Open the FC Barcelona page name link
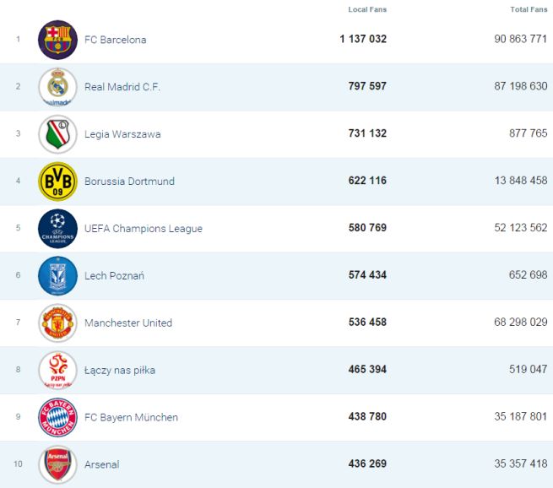 point(115,40)
